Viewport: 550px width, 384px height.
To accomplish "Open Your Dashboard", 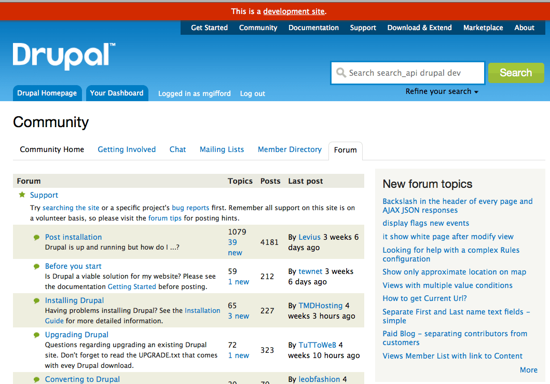I will click(x=117, y=93).
